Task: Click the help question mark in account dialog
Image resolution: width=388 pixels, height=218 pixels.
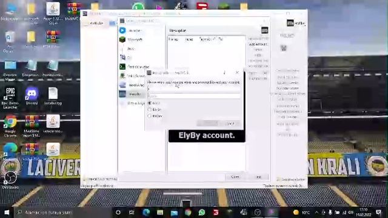Action: [x=224, y=73]
